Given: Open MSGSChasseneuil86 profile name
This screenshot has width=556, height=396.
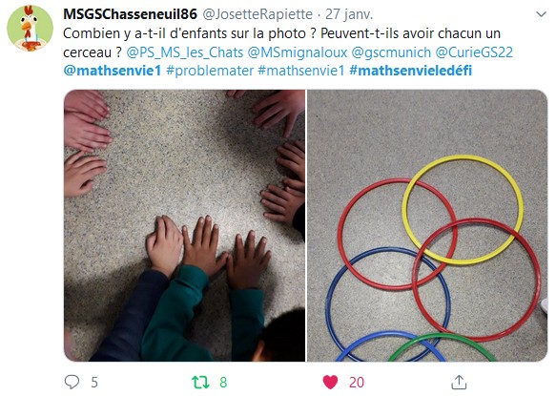Looking at the screenshot, I should (130, 14).
